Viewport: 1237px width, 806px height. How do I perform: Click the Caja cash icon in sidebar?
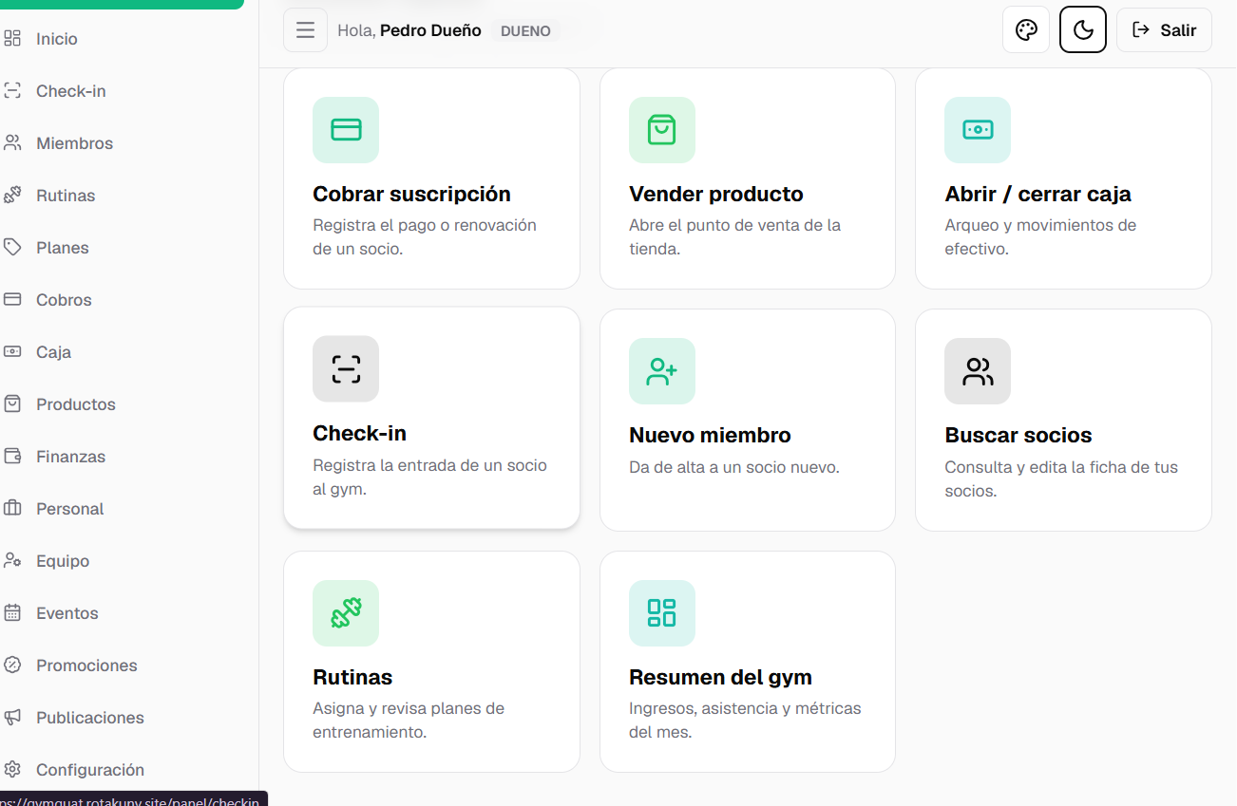(x=12, y=352)
